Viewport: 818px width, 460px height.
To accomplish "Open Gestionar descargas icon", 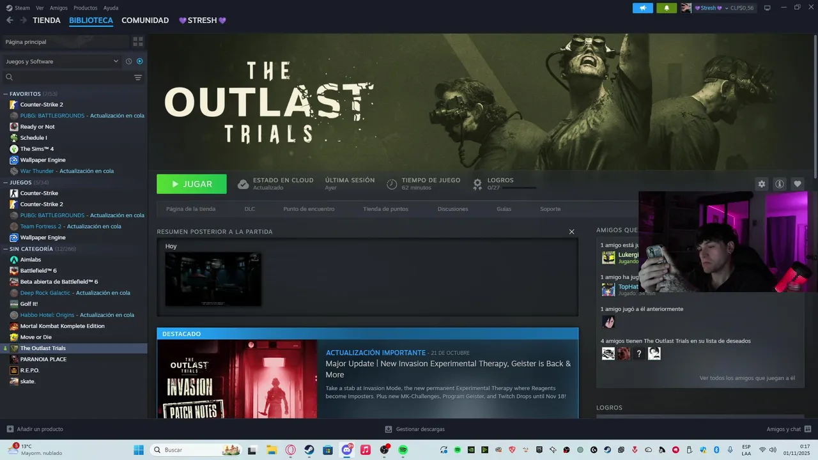I will click(389, 429).
